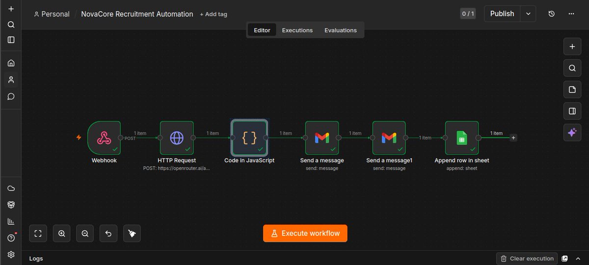This screenshot has height=265, width=589.
Task: Click the "POST: https://openrouter.ai/a..." subtitle
Action: click(177, 168)
